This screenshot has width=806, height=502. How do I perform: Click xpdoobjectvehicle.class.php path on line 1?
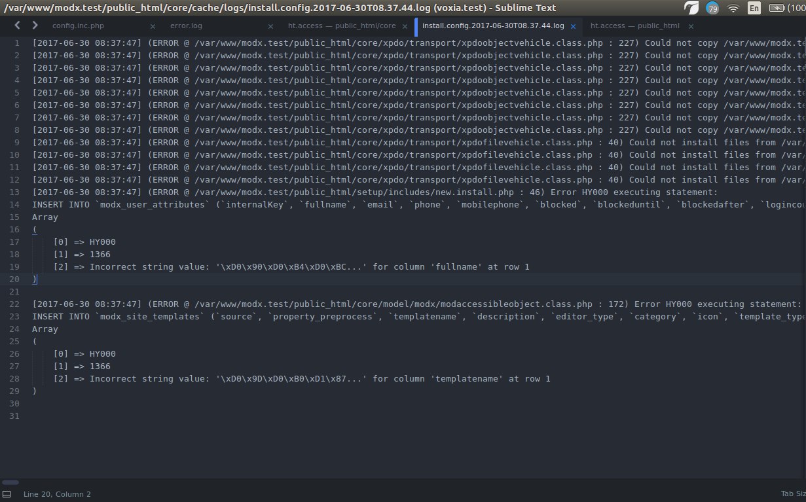[398, 43]
